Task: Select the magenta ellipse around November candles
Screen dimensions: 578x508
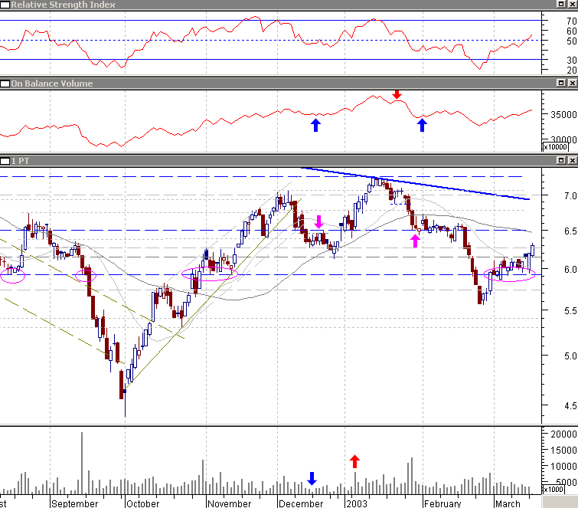Action: tap(210, 274)
